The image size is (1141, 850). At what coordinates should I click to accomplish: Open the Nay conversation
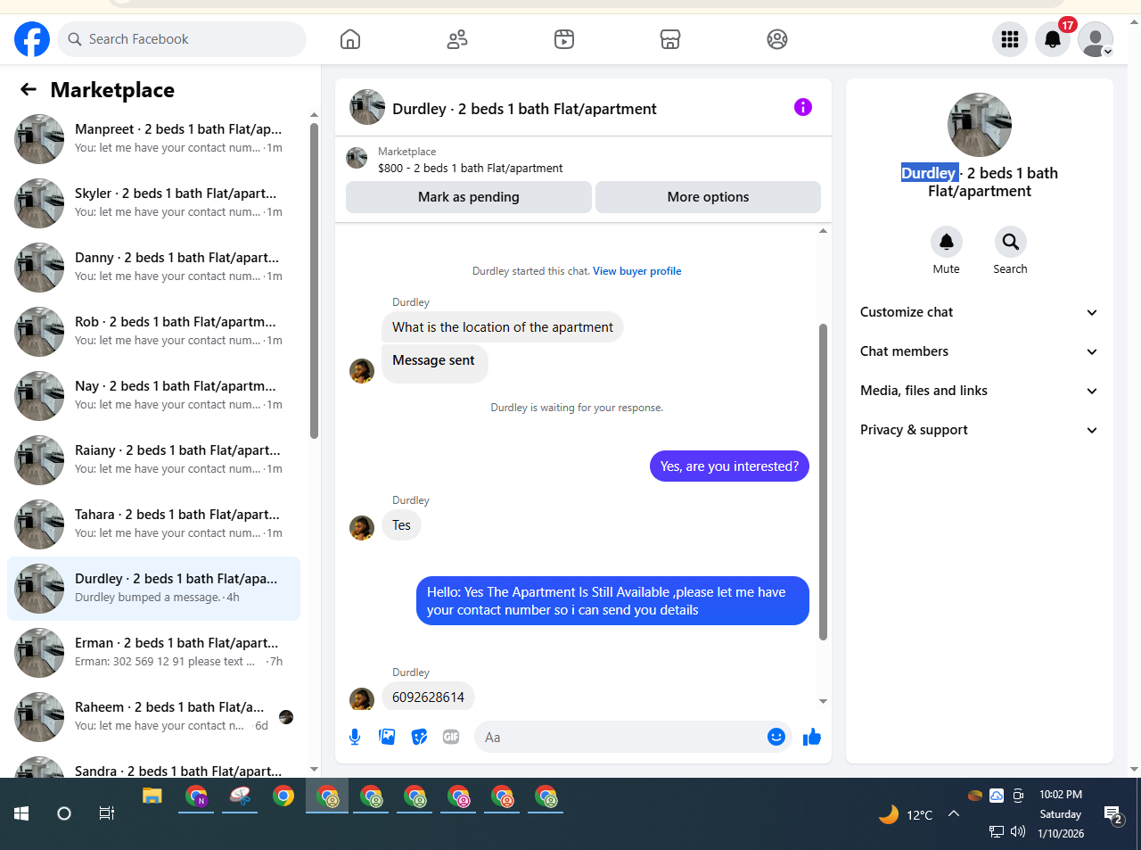click(153, 396)
